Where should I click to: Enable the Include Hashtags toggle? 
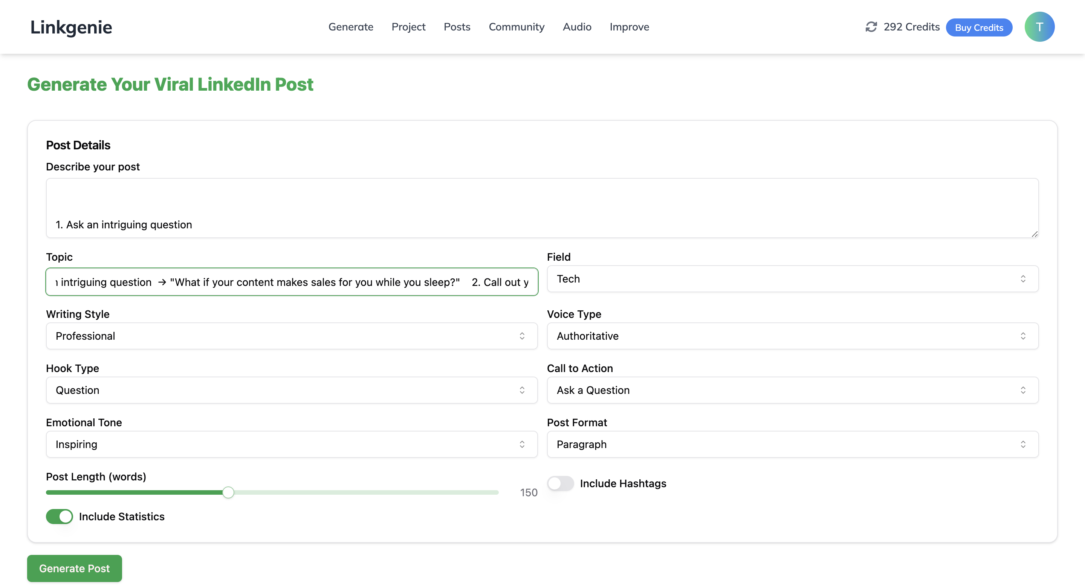(560, 483)
